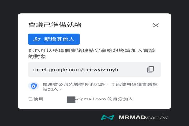Viewport: 189px width, 126px height.
Task: Click the .com.tw part of watermark
Action: click(157, 117)
